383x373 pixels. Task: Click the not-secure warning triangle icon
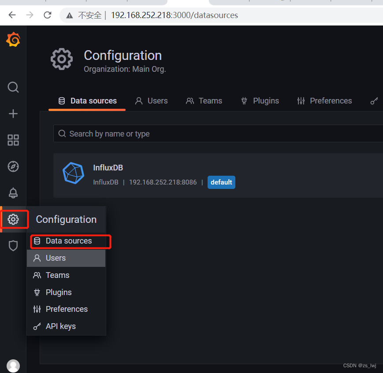70,15
